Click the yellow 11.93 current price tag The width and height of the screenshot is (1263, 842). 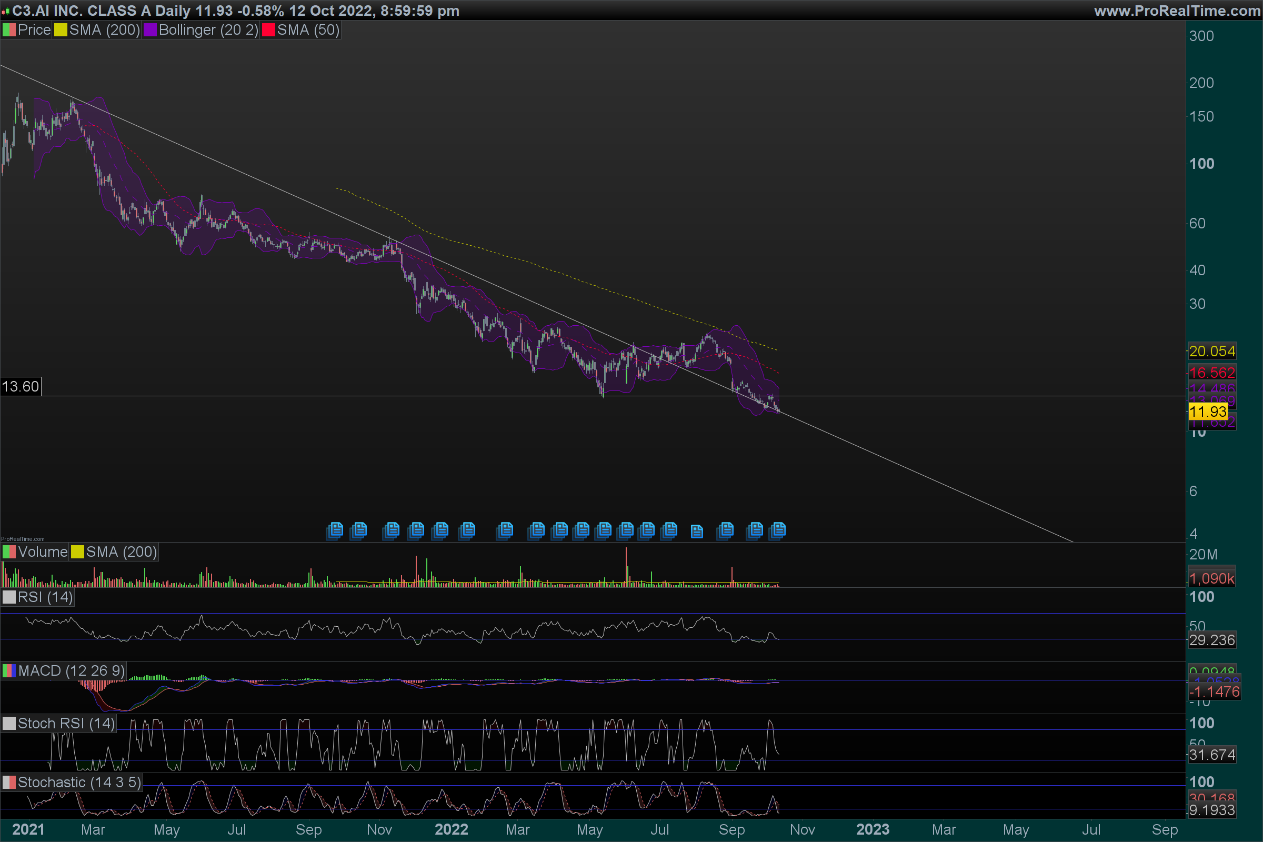coord(1208,412)
